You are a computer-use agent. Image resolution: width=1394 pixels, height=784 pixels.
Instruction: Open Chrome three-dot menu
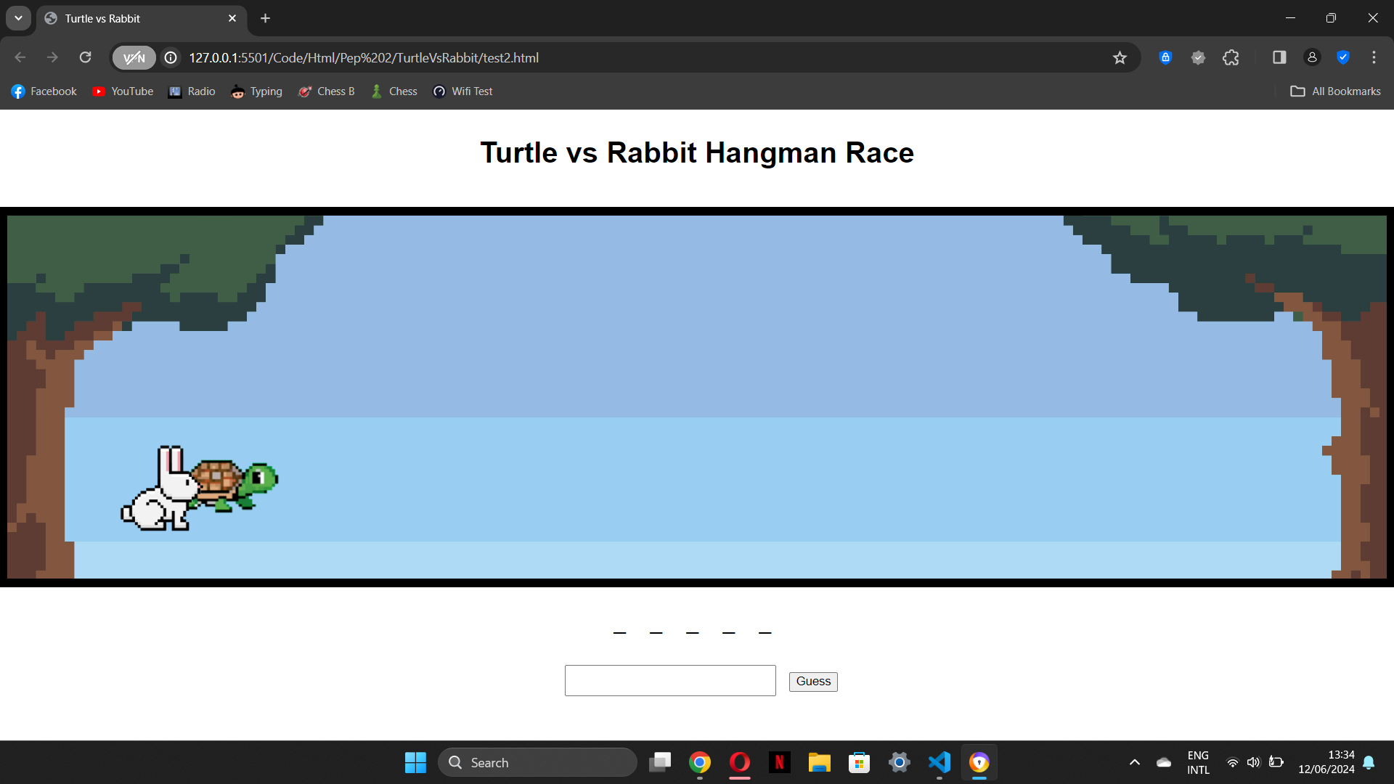click(x=1374, y=57)
